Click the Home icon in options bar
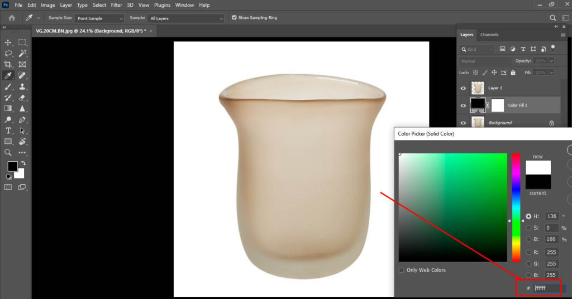This screenshot has height=299, width=572. [x=12, y=18]
